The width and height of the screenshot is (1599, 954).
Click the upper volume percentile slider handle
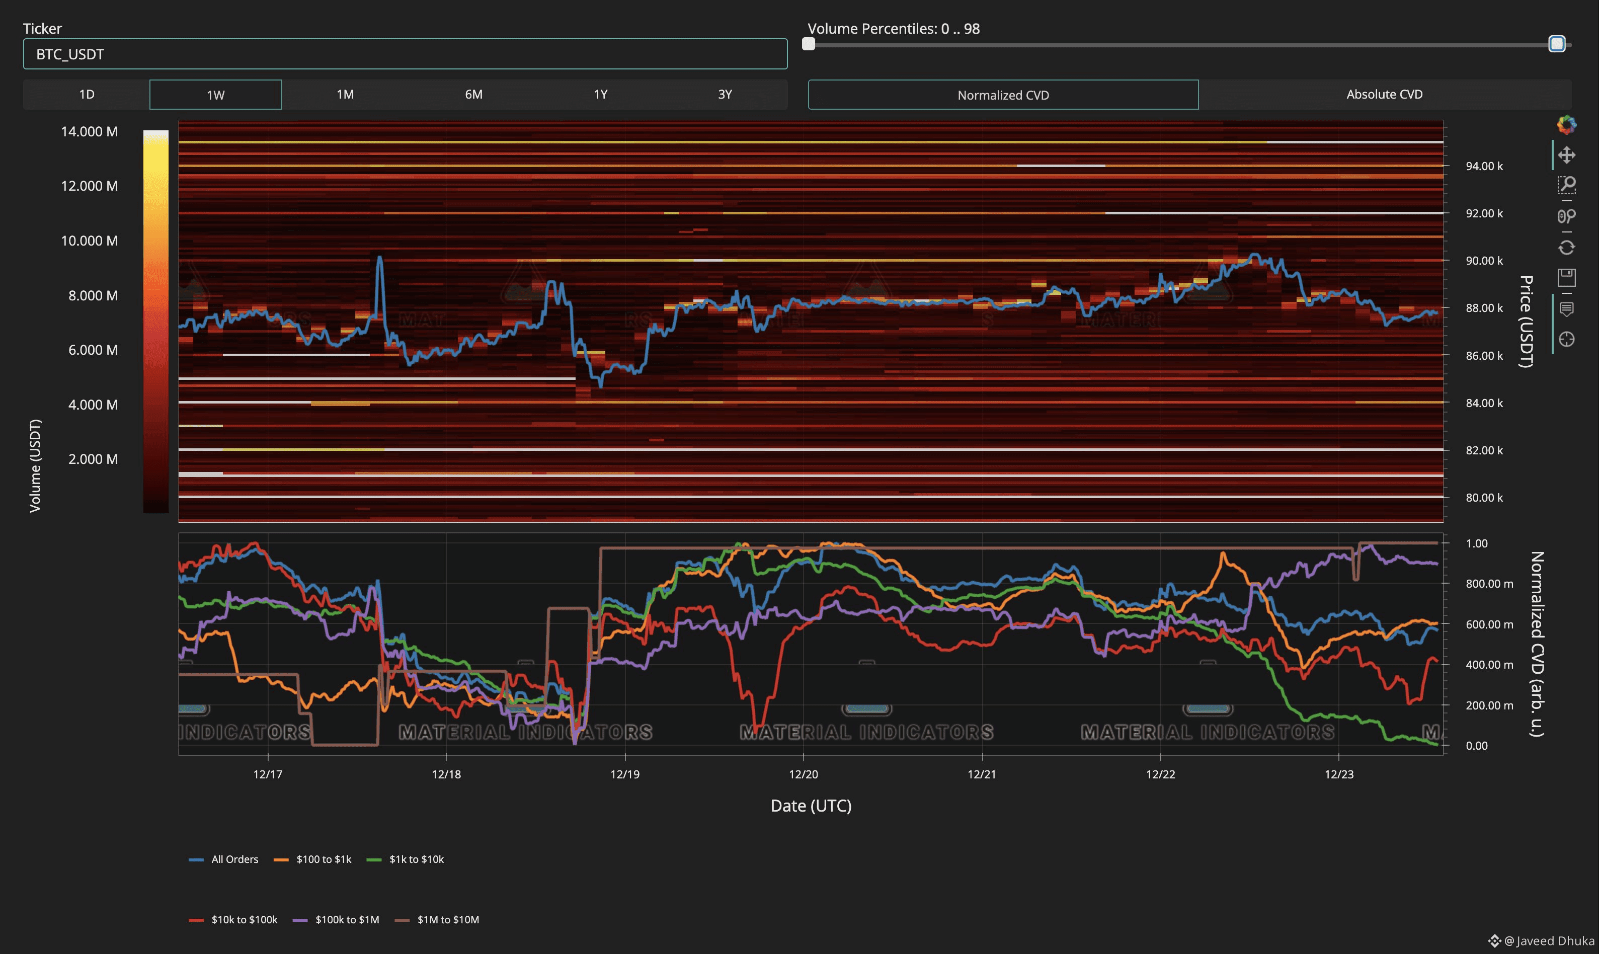pos(1556,44)
